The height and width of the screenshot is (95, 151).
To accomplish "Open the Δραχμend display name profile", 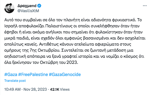I will point(27,6).
